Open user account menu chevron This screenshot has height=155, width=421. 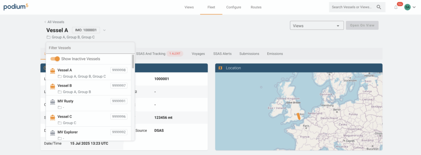[x=414, y=7]
